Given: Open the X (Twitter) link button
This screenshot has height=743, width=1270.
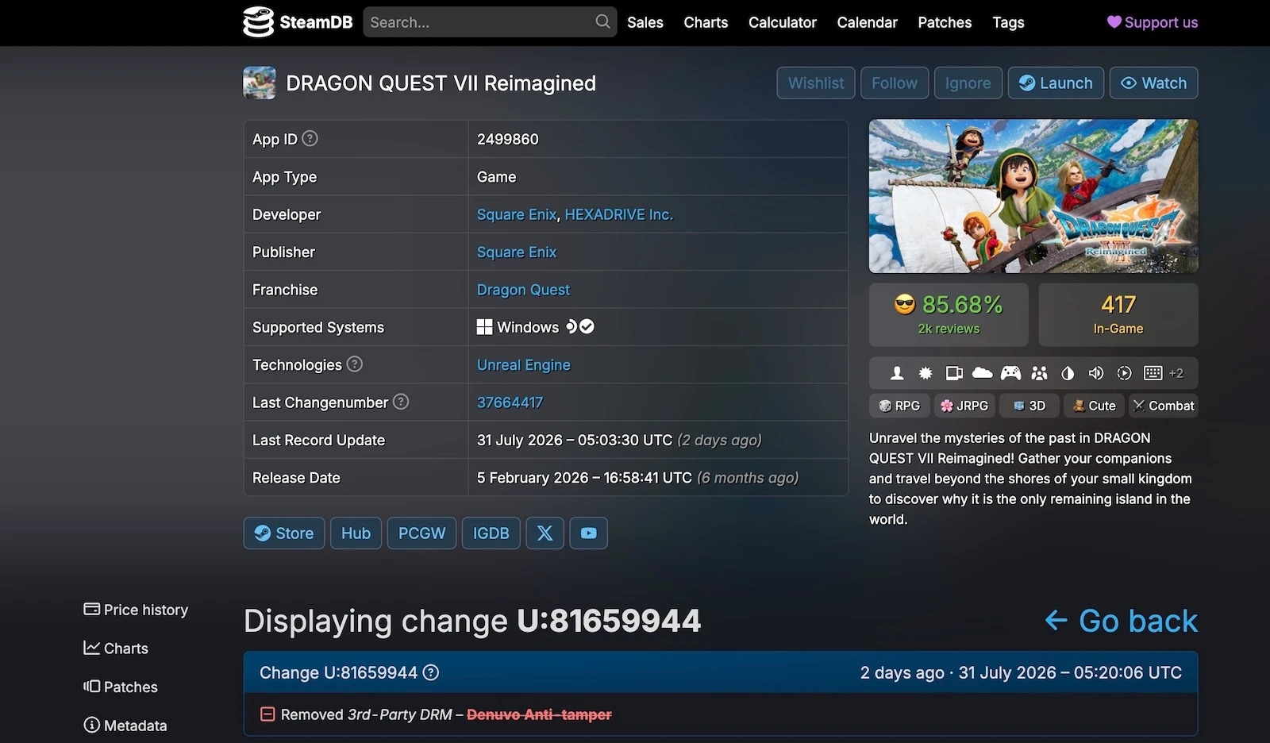Looking at the screenshot, I should (x=545, y=533).
